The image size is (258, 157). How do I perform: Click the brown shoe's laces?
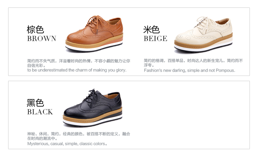click(x=97, y=23)
